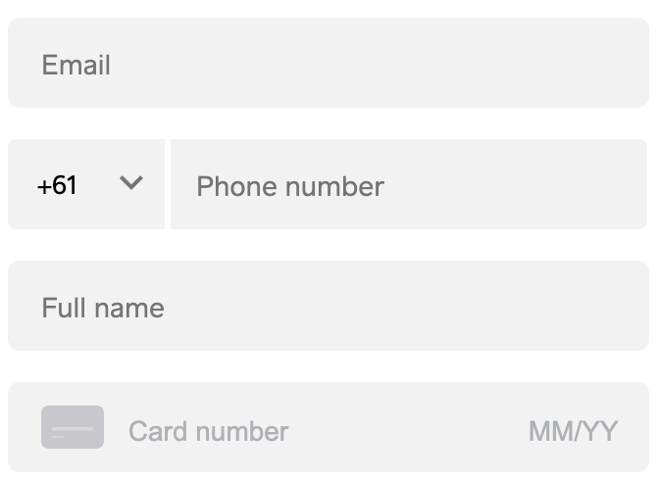Click empty area of the Full name box
Viewport: 659px width, 480px height.
(x=403, y=306)
